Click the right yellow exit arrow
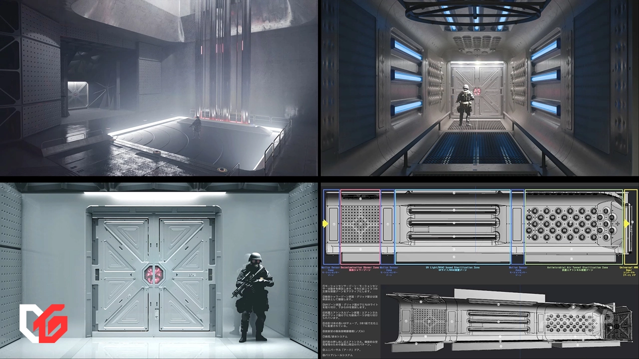 click(626, 224)
